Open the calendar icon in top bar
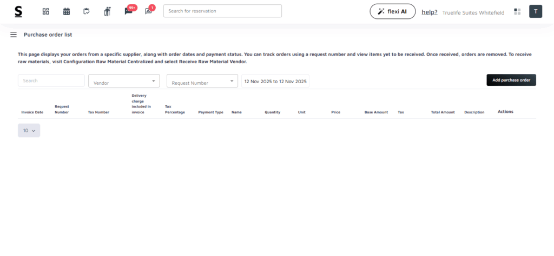The width and height of the screenshot is (554, 256). (x=67, y=11)
